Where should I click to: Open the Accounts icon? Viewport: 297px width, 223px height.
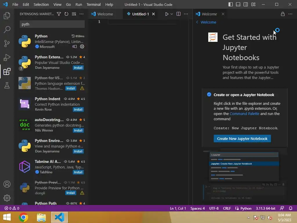coord(7,184)
